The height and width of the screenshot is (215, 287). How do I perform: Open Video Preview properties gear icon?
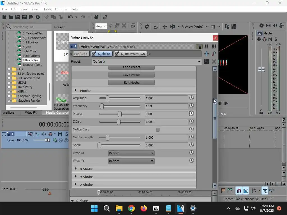[147, 27]
